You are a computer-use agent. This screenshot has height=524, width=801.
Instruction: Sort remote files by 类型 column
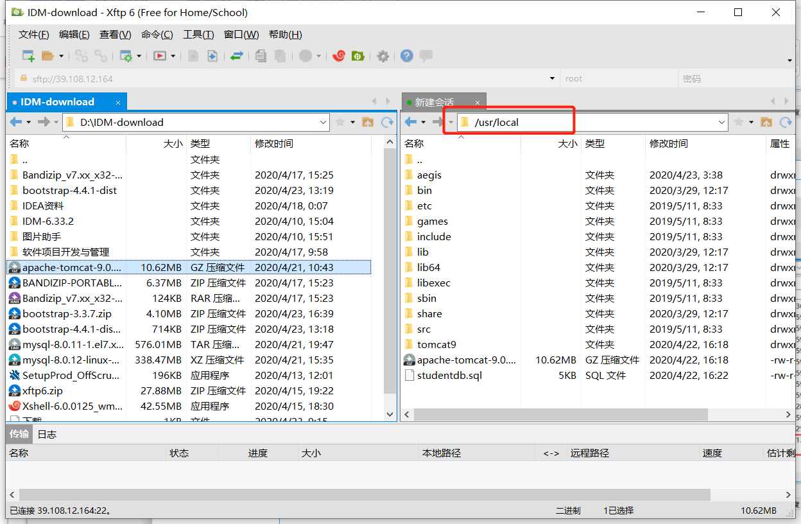[613, 143]
